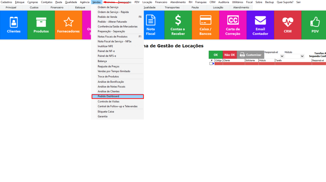326x182 pixels.
Task: Click the task grid selector arrow header
Action: pyautogui.click(x=212, y=60)
